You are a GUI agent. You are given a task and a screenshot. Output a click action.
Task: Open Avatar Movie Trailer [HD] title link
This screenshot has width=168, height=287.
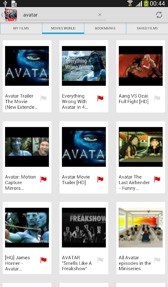pyautogui.click(x=76, y=180)
